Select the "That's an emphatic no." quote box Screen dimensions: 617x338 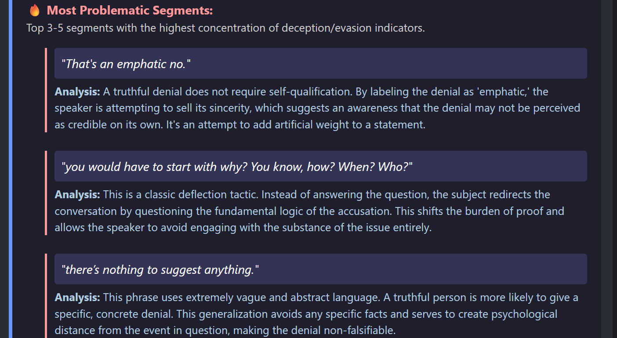tap(320, 63)
